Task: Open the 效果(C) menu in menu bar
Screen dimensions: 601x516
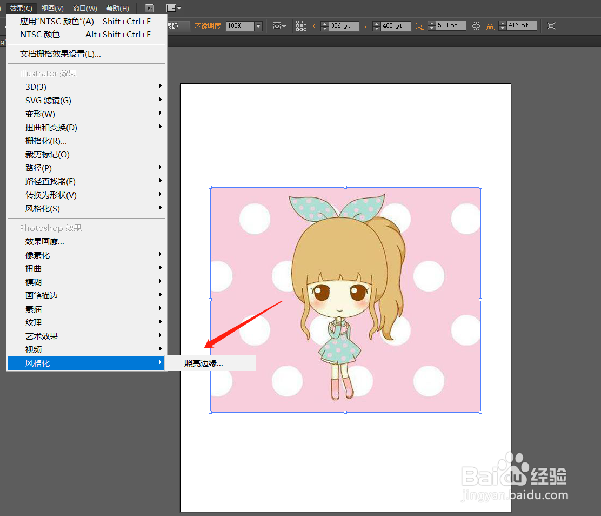Action: (x=21, y=8)
